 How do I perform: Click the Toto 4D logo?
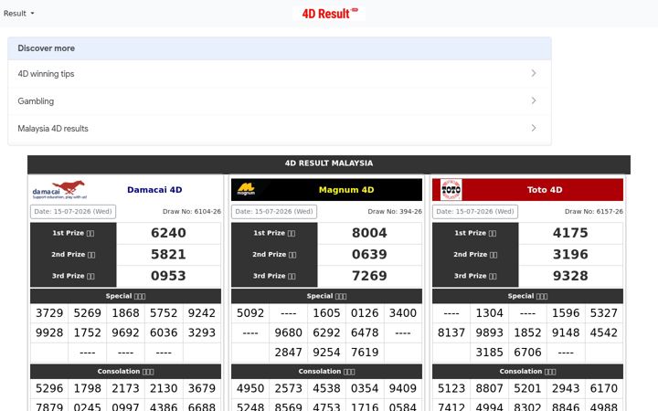click(451, 190)
